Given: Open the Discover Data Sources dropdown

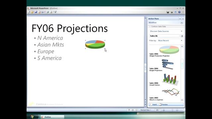Looking at the screenshot, I should click(166, 31).
